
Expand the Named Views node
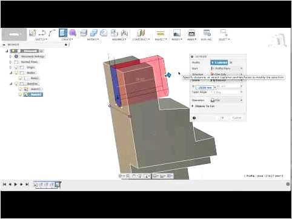click(x=10, y=62)
